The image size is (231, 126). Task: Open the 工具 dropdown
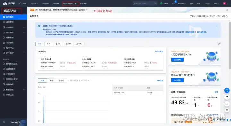199,3
